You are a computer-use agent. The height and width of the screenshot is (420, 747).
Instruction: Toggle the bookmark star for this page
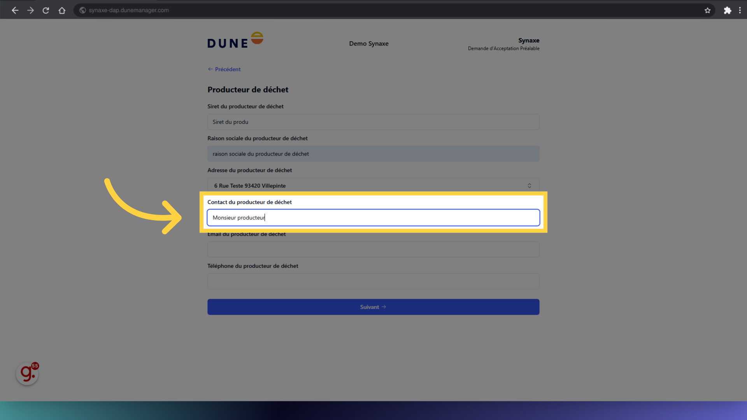[x=708, y=10]
